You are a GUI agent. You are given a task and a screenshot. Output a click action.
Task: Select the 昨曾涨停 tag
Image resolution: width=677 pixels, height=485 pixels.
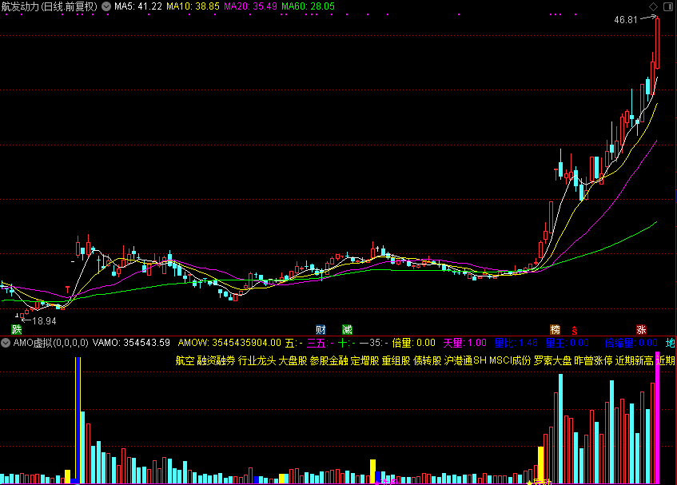[593, 360]
